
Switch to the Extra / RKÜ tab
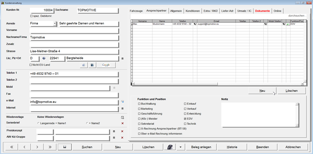point(210,11)
